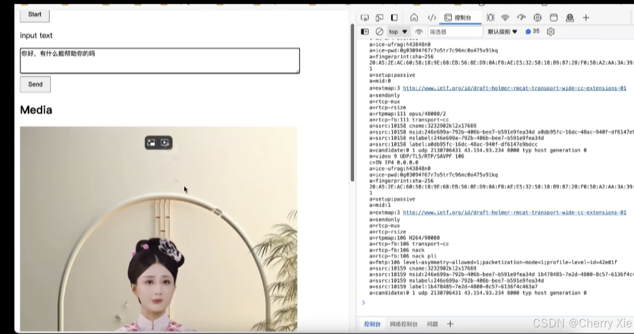
Task: Select the a=ssrc:10158 cname:3232902kl2x17669 line
Action: click(x=423, y=126)
